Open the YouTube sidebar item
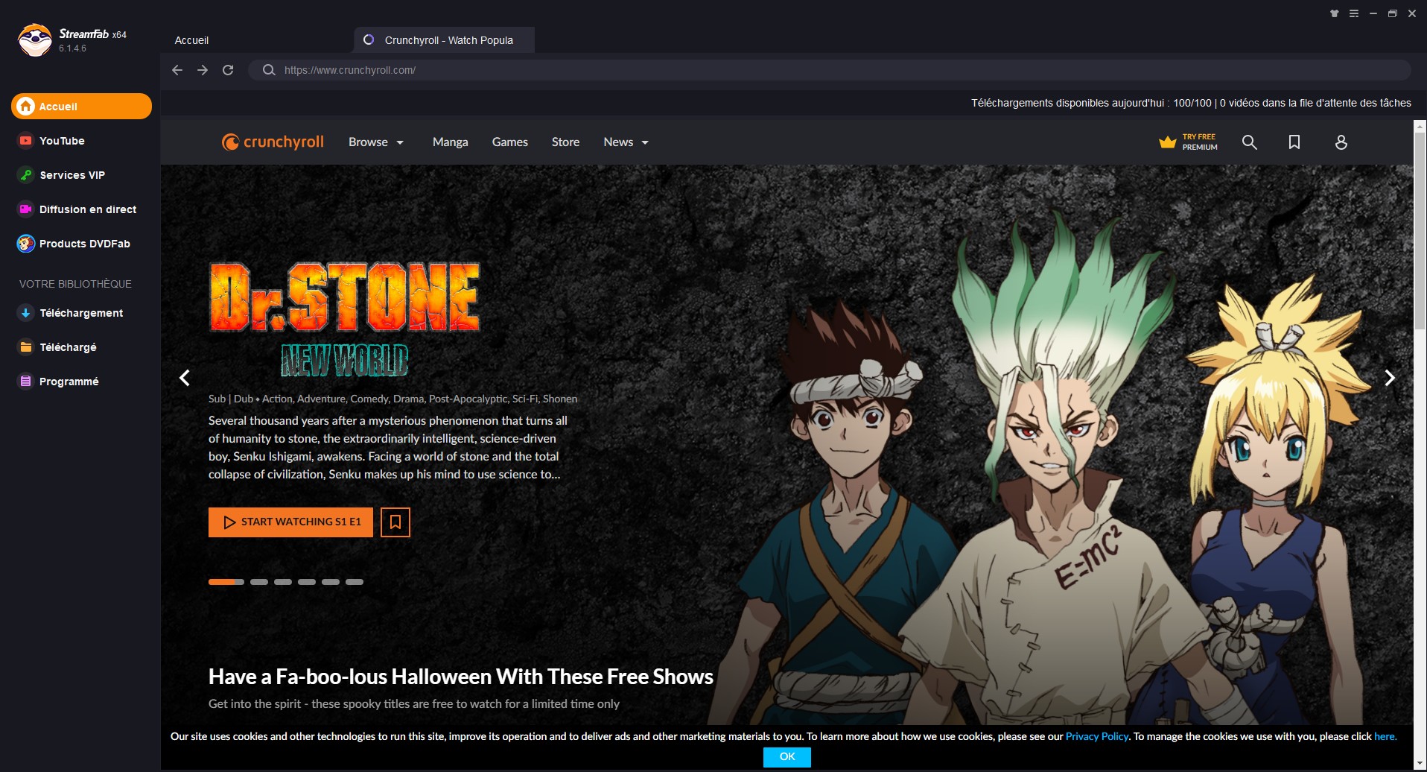Viewport: 1427px width, 772px height. point(81,141)
